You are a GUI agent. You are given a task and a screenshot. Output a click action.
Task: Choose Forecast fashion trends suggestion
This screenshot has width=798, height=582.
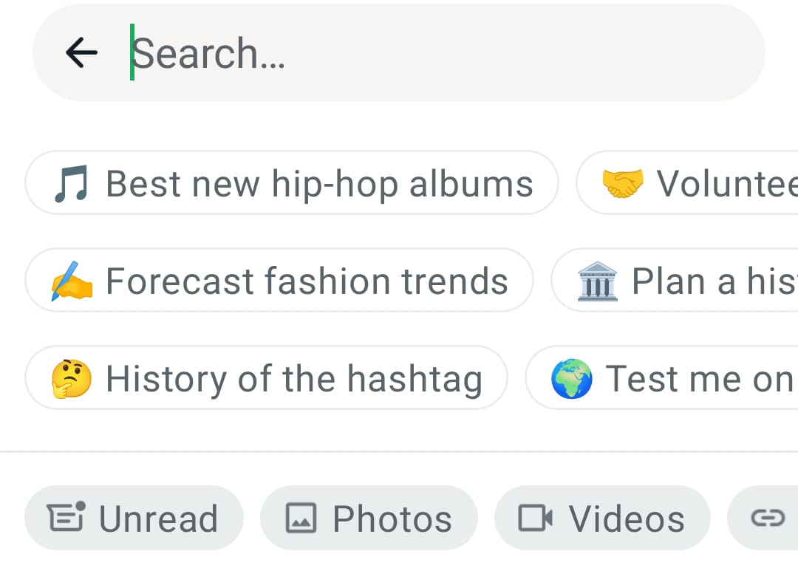tap(306, 281)
